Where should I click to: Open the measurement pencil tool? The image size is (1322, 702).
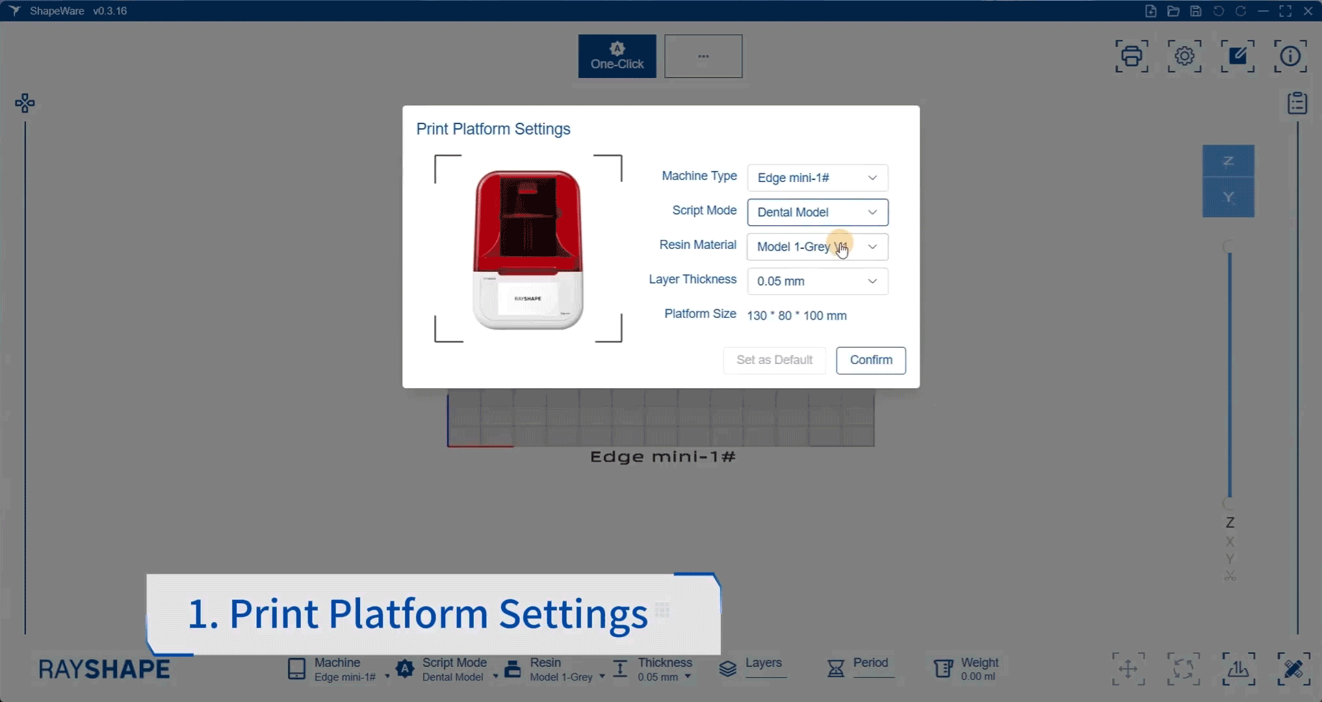click(x=1293, y=668)
